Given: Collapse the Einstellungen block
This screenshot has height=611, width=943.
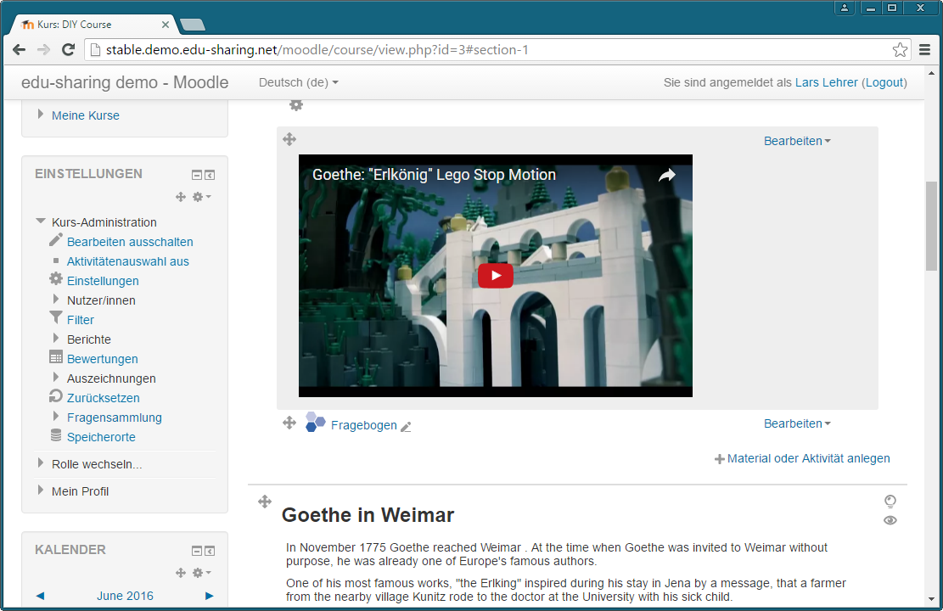Looking at the screenshot, I should (x=197, y=175).
